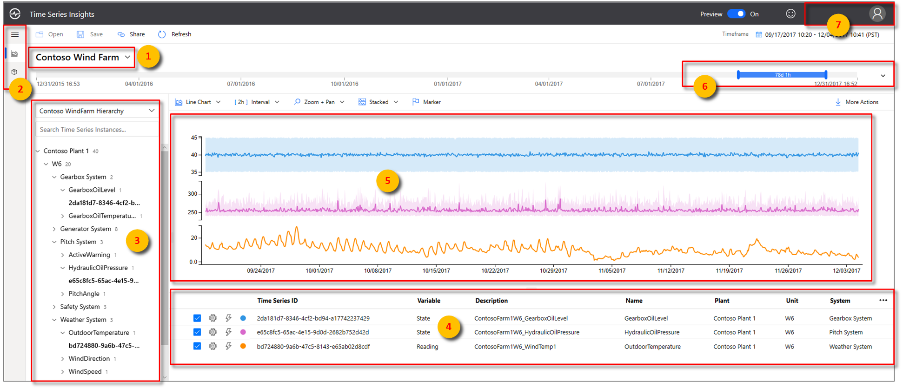Click the Open toolbar button
903x389 pixels.
(49, 34)
